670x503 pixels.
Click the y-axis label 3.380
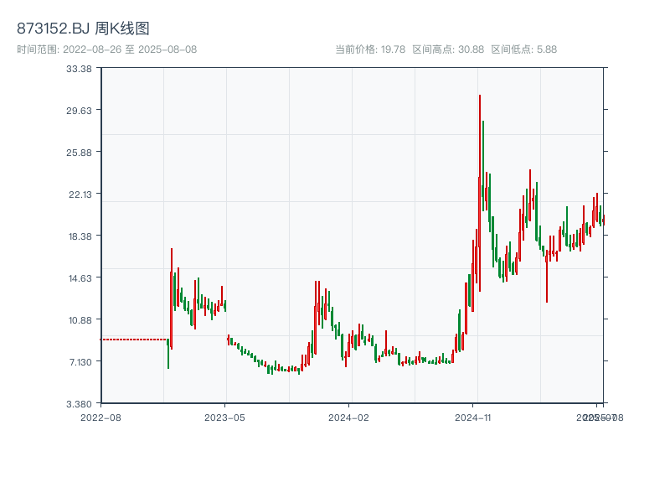click(x=79, y=404)
